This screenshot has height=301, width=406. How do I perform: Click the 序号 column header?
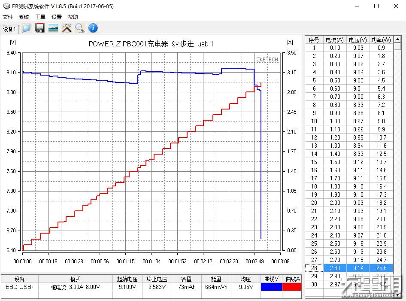314,40
